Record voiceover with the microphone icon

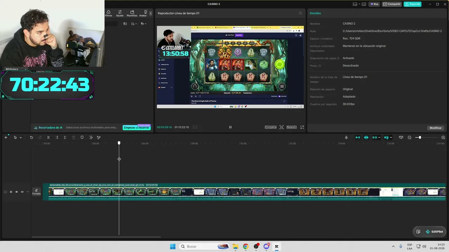(x=346, y=138)
